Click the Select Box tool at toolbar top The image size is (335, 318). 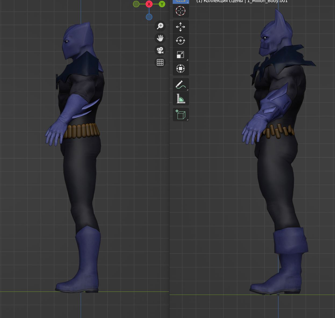[x=181, y=1]
